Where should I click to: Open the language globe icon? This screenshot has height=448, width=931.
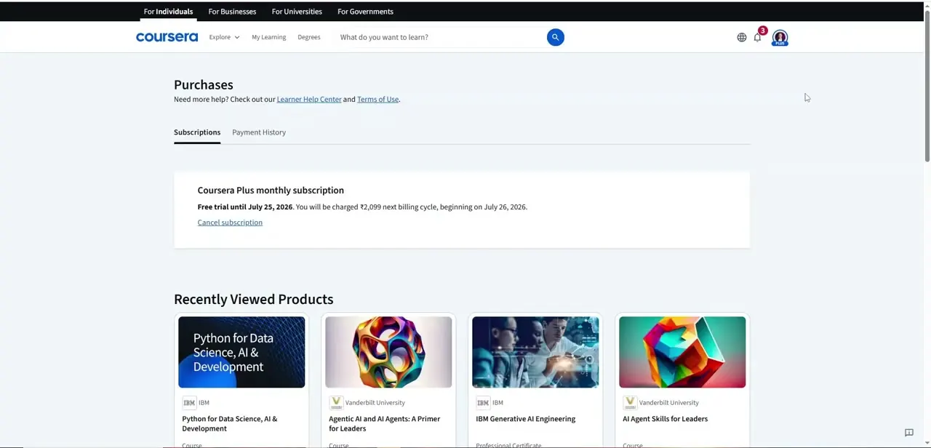741,37
